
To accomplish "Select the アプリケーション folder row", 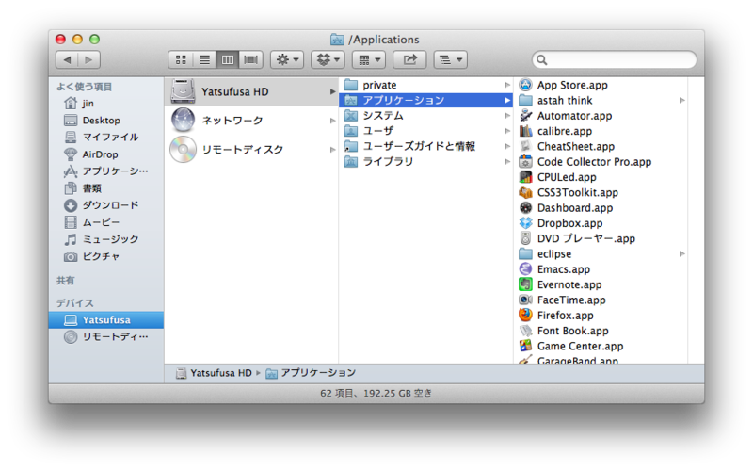I will 426,100.
